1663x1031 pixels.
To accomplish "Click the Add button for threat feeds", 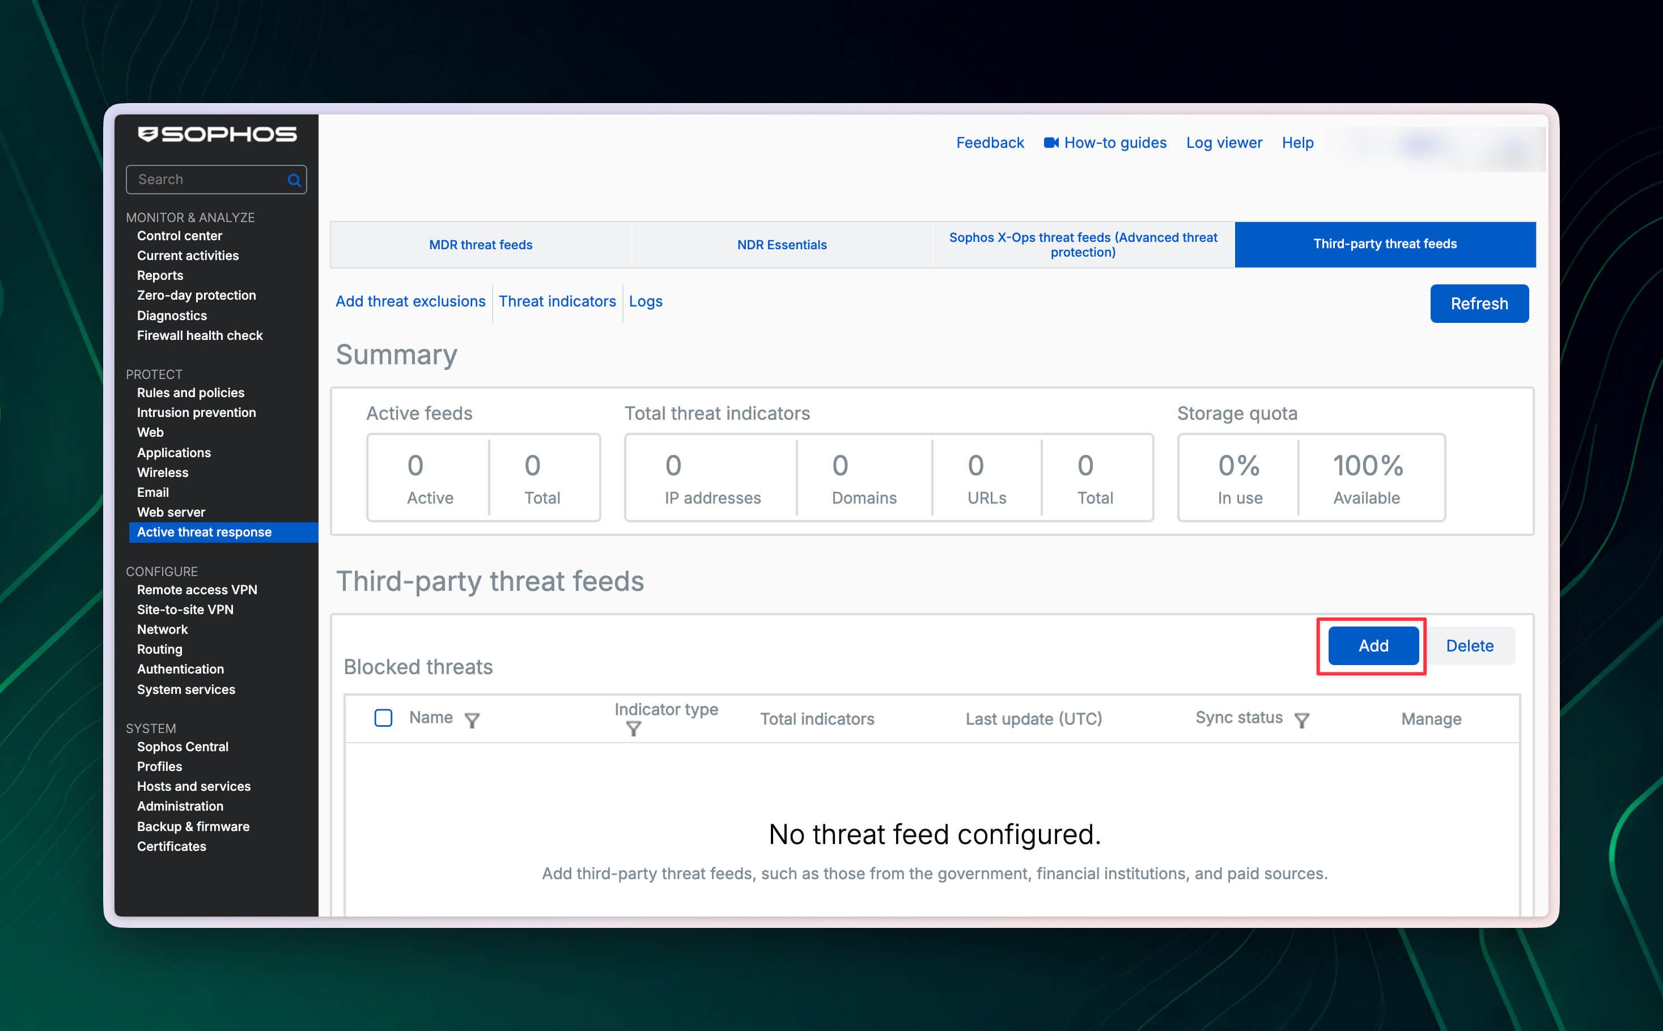I will pos(1374,646).
